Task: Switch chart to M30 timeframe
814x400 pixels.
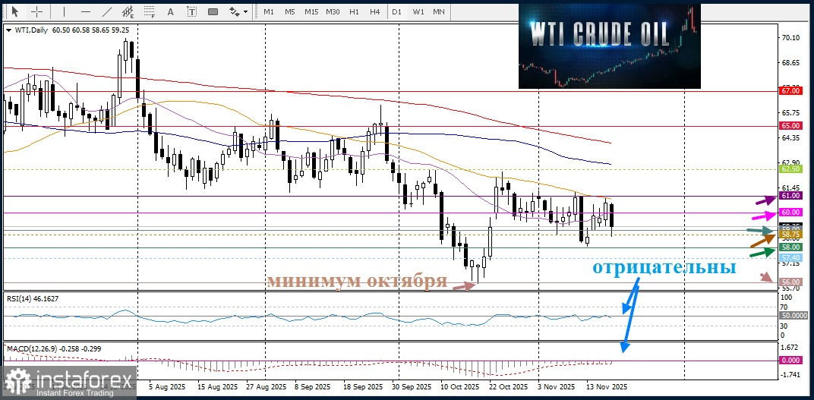Action: 333,11
